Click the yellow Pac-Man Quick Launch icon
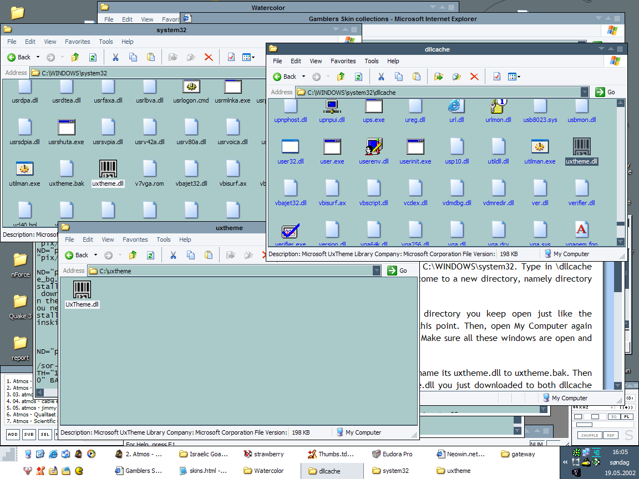Screen dimensions: 639x479 point(79,471)
